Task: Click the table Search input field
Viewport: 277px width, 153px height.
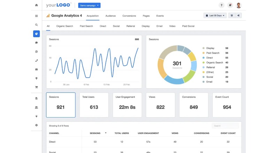Action: click(225, 126)
